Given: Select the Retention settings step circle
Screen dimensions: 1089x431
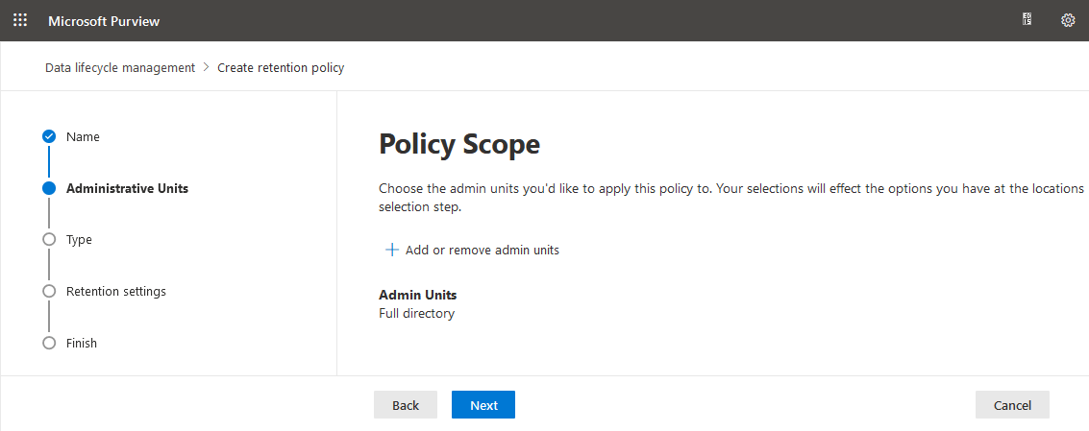Looking at the screenshot, I should 49,291.
